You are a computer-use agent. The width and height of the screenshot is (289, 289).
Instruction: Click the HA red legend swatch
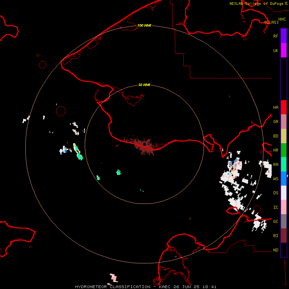284,107
